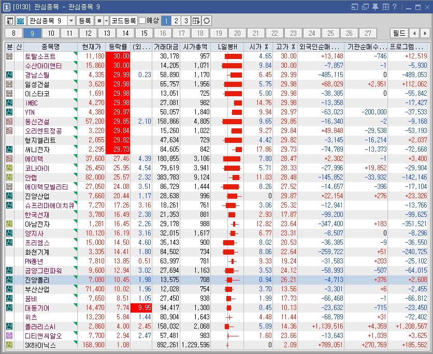Viewport: 433px width, 354px height.
Task: Switch to group tab 12
Action: coord(89,34)
